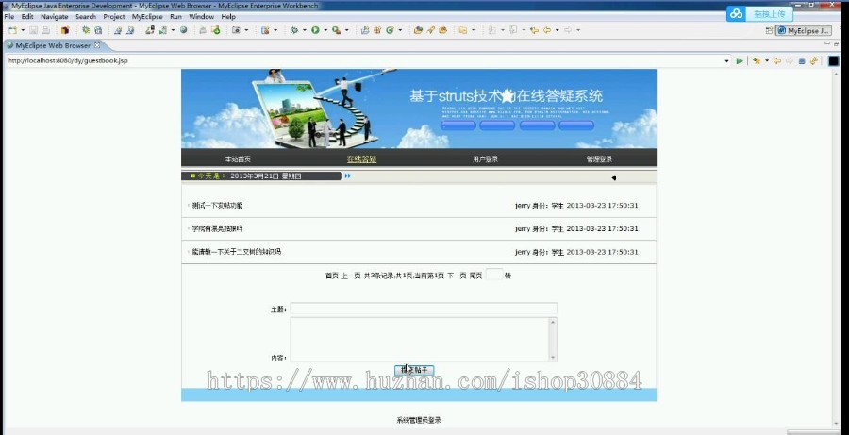Click the Save toolbar icon
This screenshot has height=435, width=849.
click(x=34, y=30)
